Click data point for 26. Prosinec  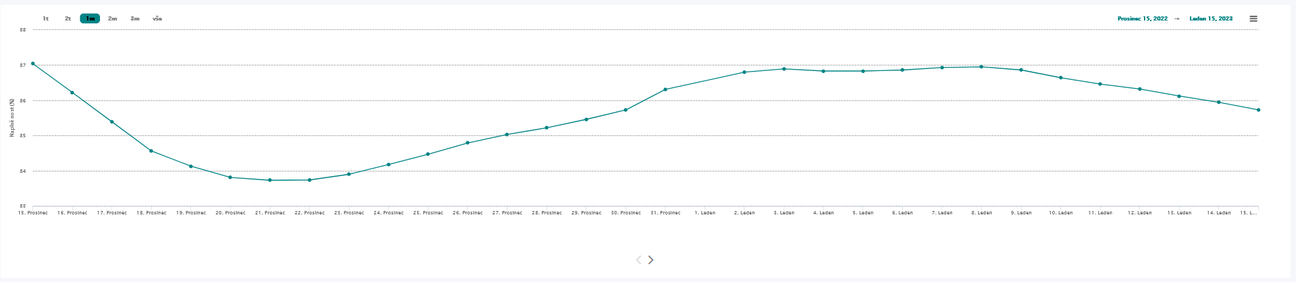click(x=468, y=143)
